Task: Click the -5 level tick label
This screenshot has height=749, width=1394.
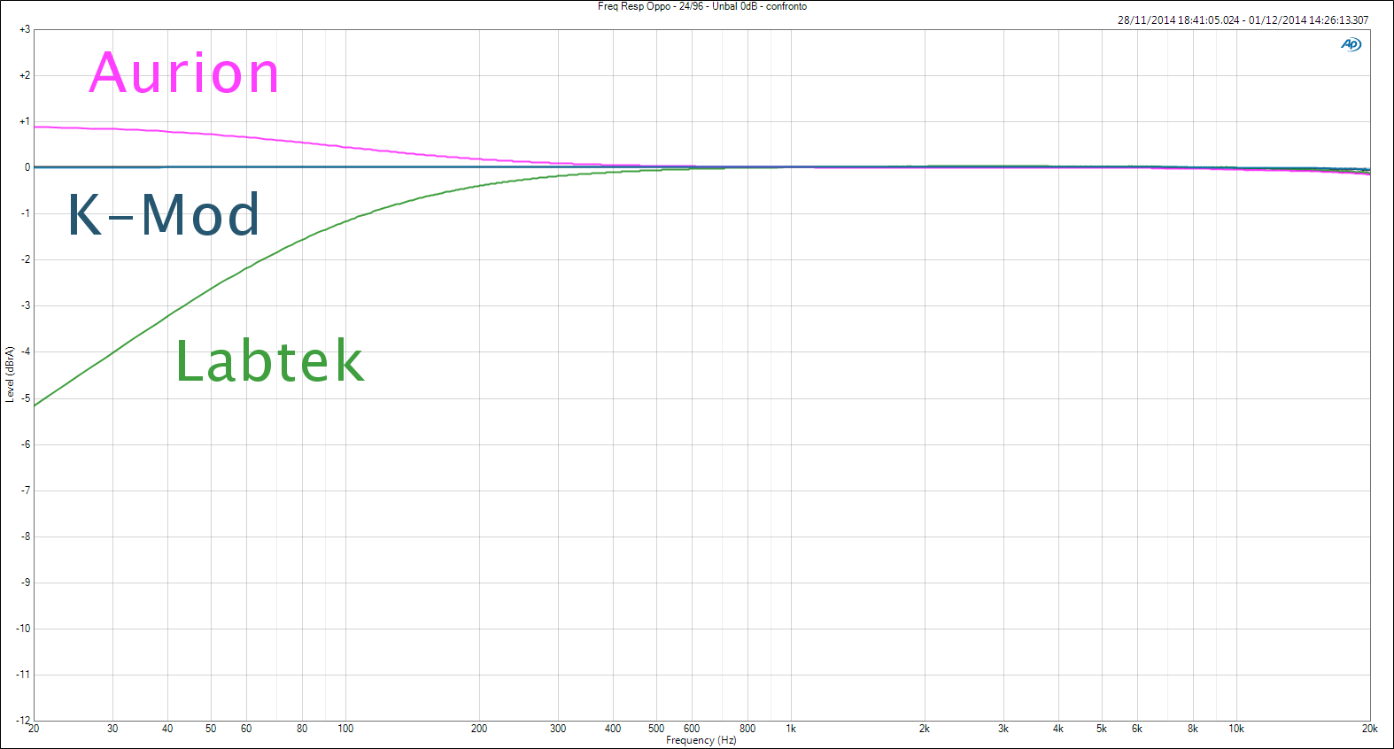Action: tap(26, 398)
